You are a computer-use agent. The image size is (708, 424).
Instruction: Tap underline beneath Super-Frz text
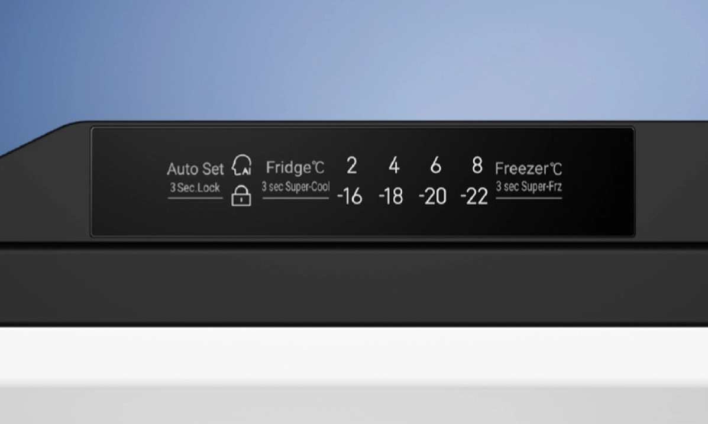[529, 198]
